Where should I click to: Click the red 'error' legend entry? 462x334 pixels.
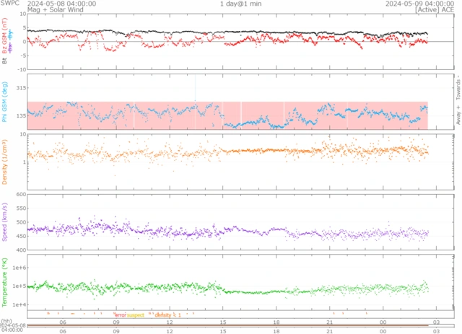point(120,315)
